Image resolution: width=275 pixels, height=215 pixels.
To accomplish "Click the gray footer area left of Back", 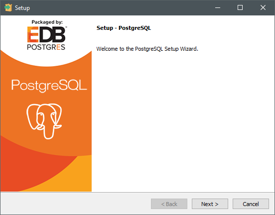I will [x=75, y=204].
